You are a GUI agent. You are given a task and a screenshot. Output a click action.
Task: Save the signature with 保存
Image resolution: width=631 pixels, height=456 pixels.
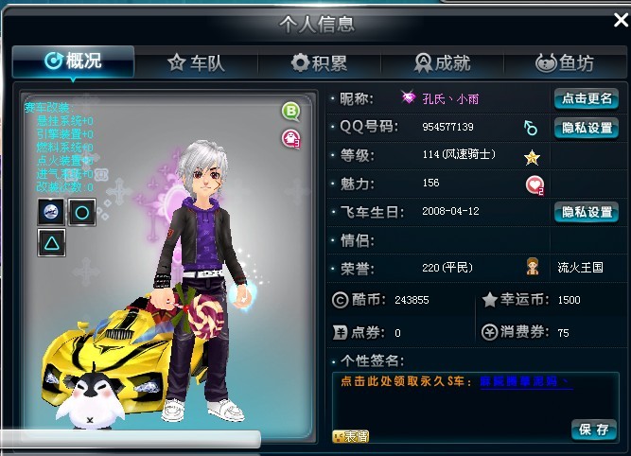(594, 430)
